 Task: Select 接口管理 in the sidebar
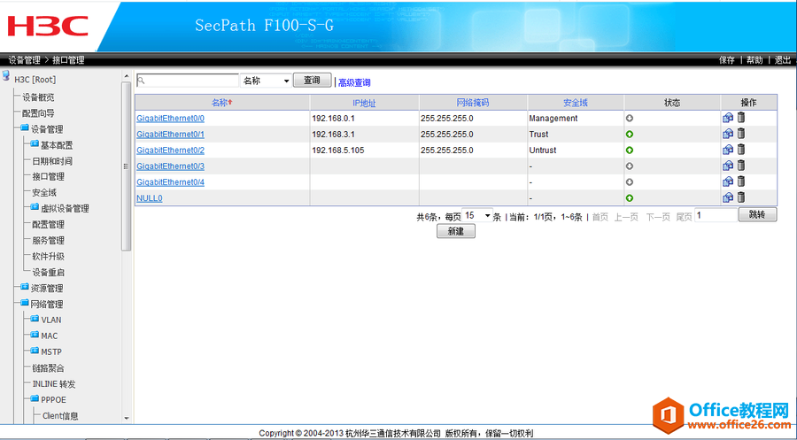point(49,176)
